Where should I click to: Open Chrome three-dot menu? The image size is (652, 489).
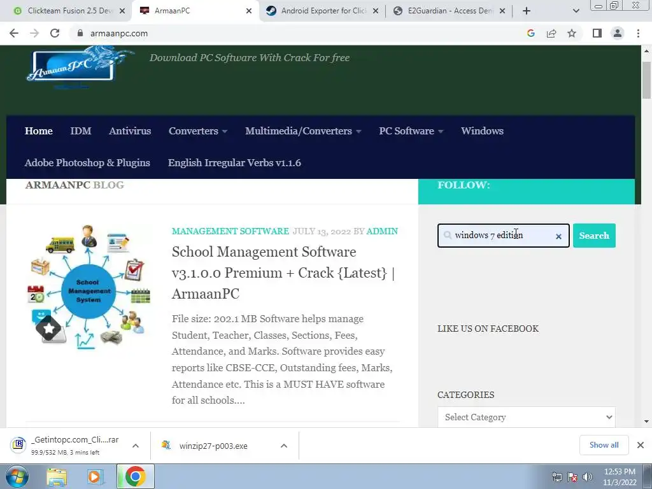(x=638, y=33)
